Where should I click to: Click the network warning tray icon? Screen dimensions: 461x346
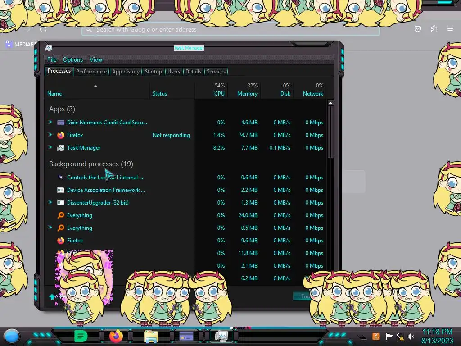(400, 336)
